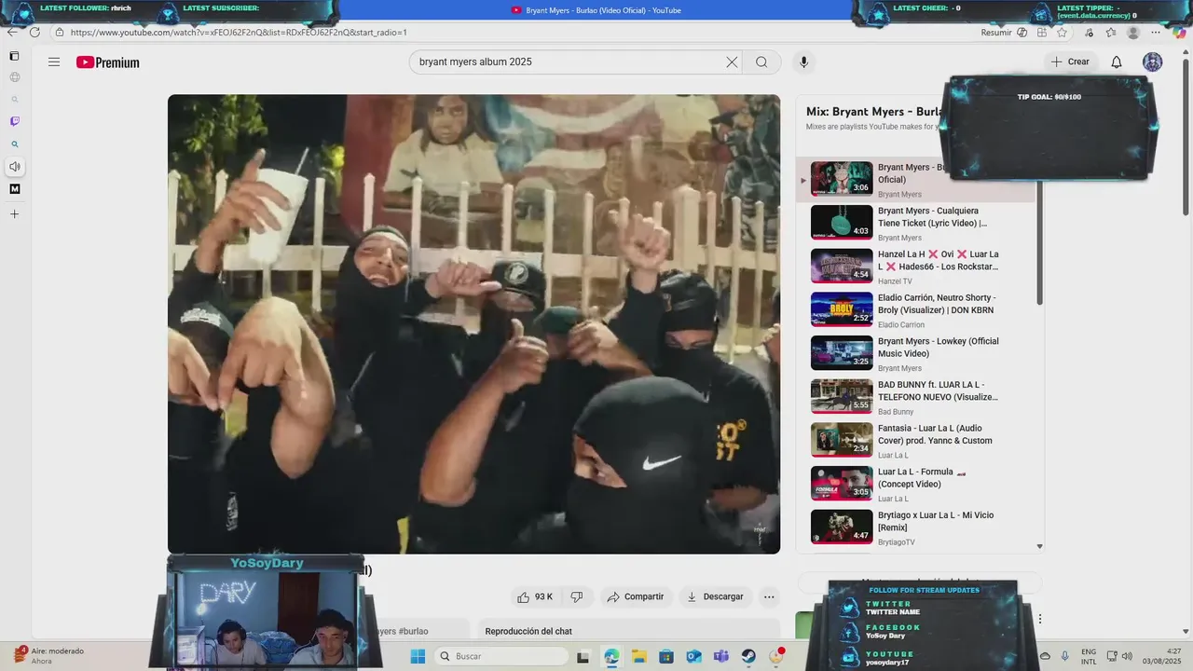This screenshot has height=671, width=1193.
Task: Click the browser address bar URL
Action: pos(239,33)
